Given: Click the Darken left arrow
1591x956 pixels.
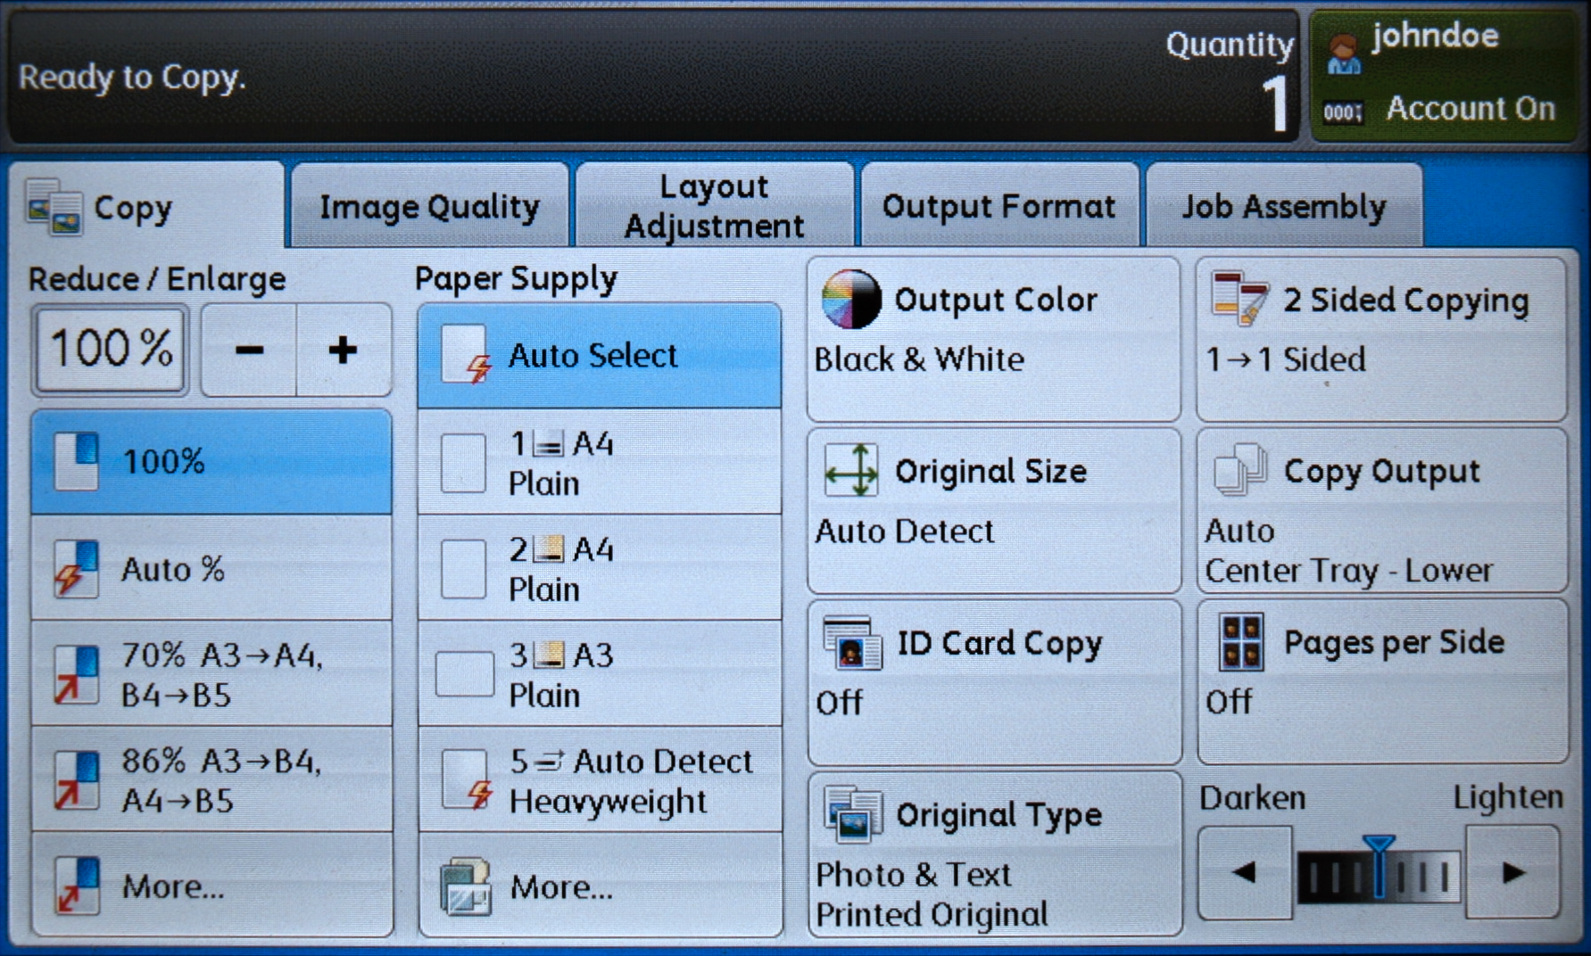Looking at the screenshot, I should point(1244,872).
